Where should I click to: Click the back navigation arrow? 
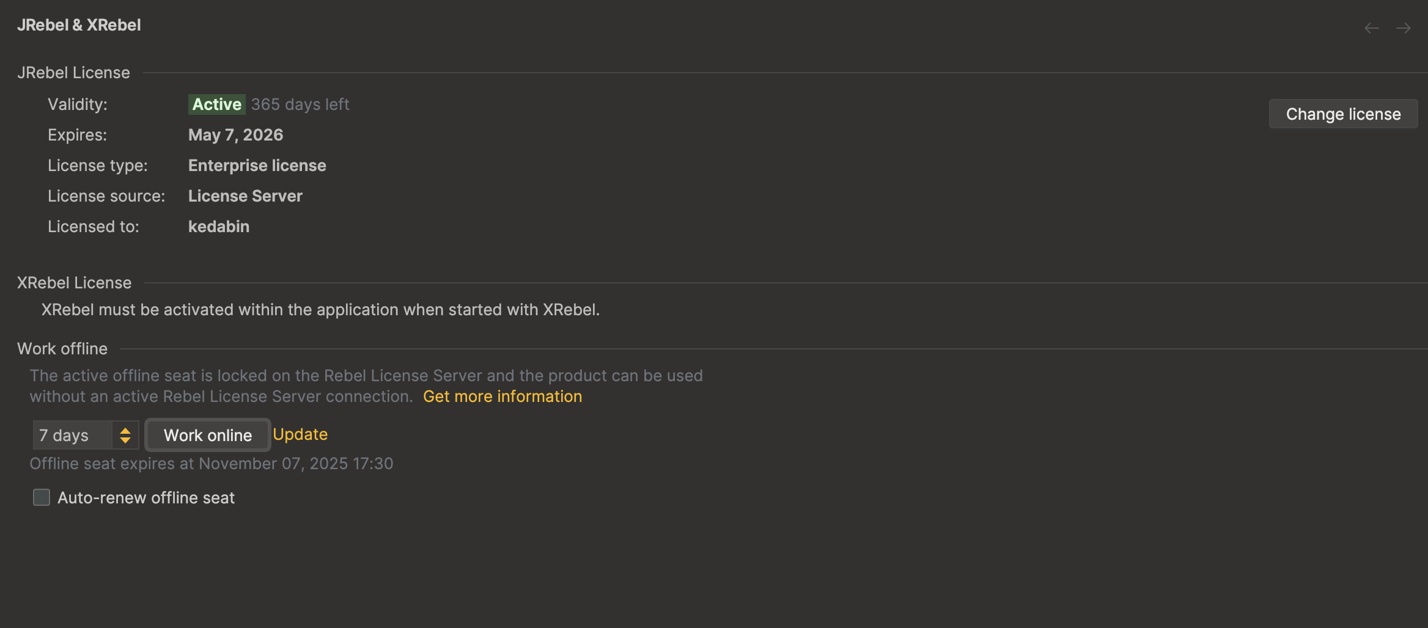pos(1372,28)
